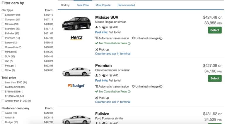This screenshot has width=225, height=124.
Task: Click the Hertz company logo
Action: [76, 38]
